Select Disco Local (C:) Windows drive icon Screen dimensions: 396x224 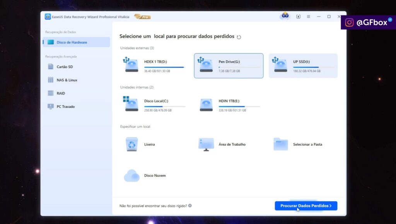(131, 104)
